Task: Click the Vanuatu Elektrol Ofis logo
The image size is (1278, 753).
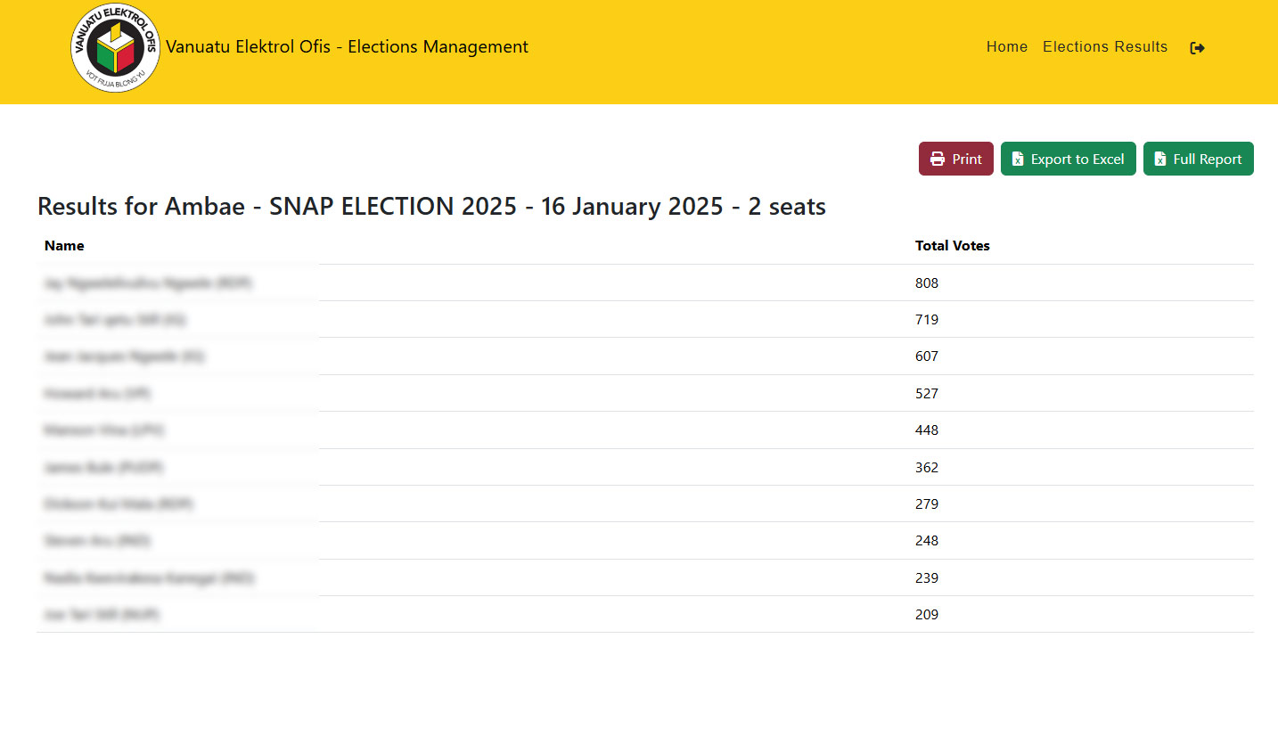Action: 115,48
